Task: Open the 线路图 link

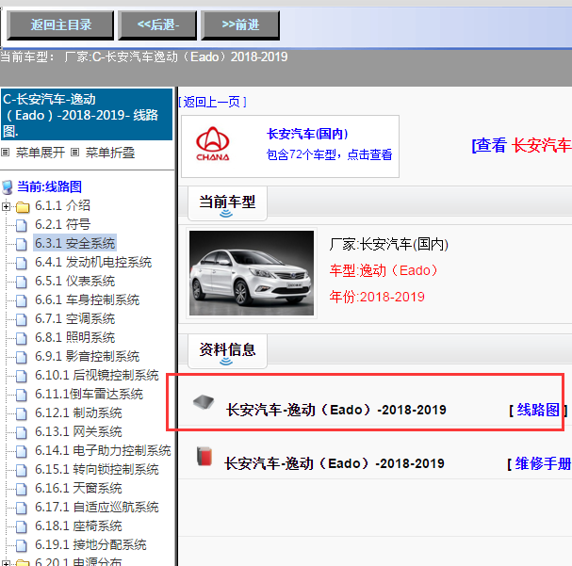Action: point(538,410)
